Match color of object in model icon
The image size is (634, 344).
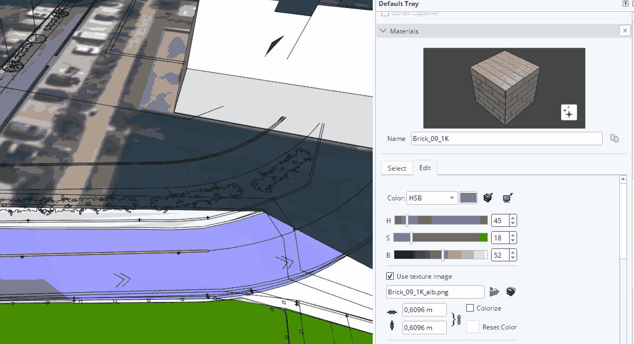488,198
